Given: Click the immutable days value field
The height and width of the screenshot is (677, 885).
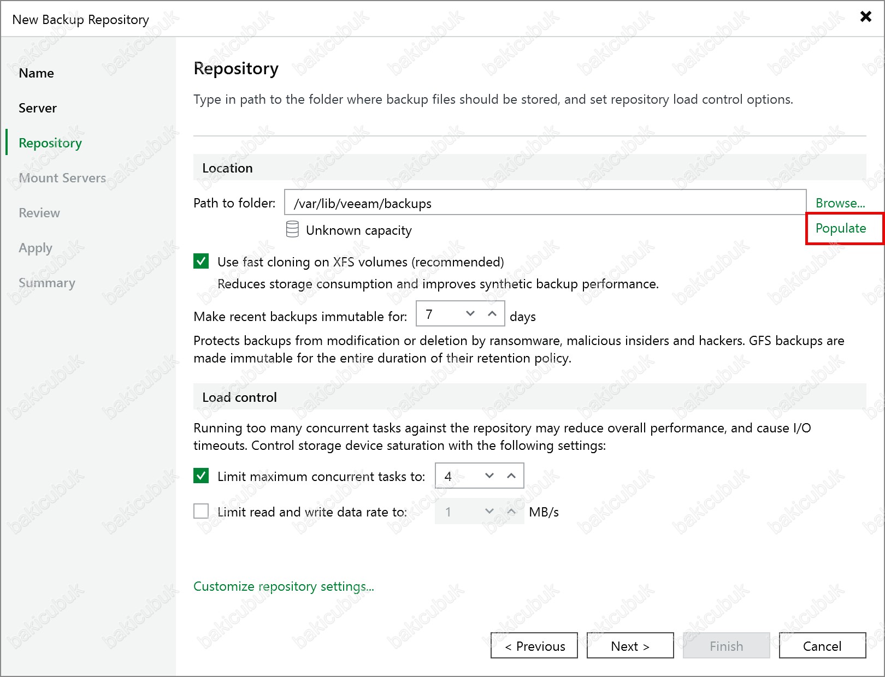Looking at the screenshot, I should pyautogui.click(x=439, y=314).
